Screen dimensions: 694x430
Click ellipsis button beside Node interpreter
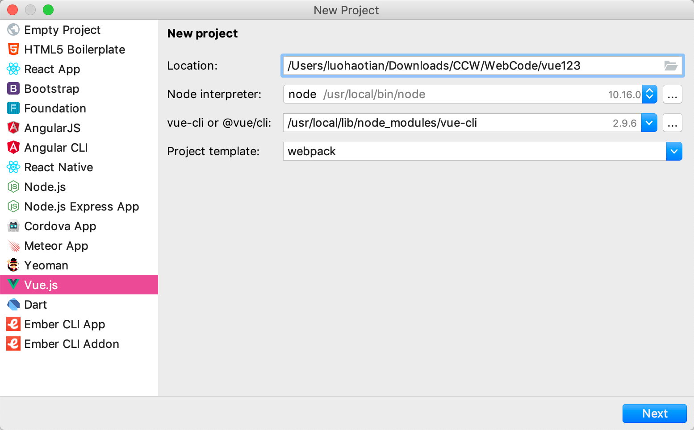coord(672,94)
